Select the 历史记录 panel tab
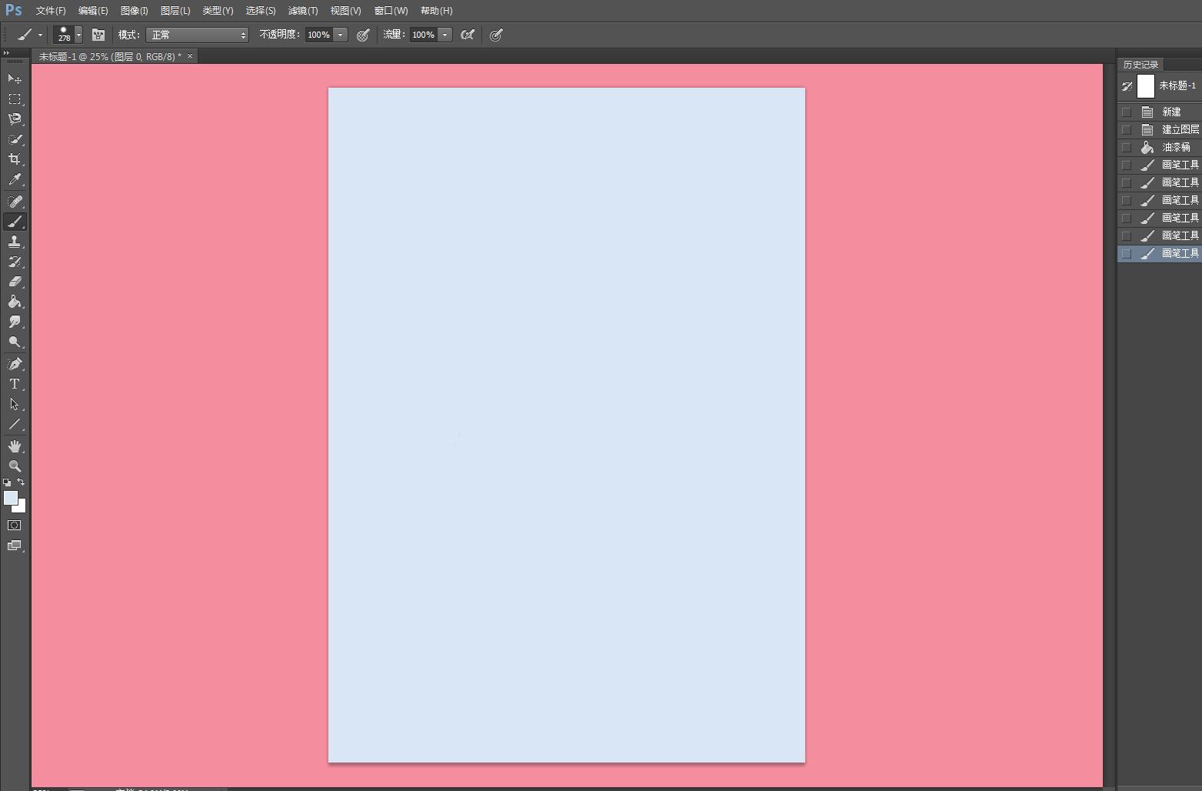Screen dimensions: 1202x791 (1140, 65)
